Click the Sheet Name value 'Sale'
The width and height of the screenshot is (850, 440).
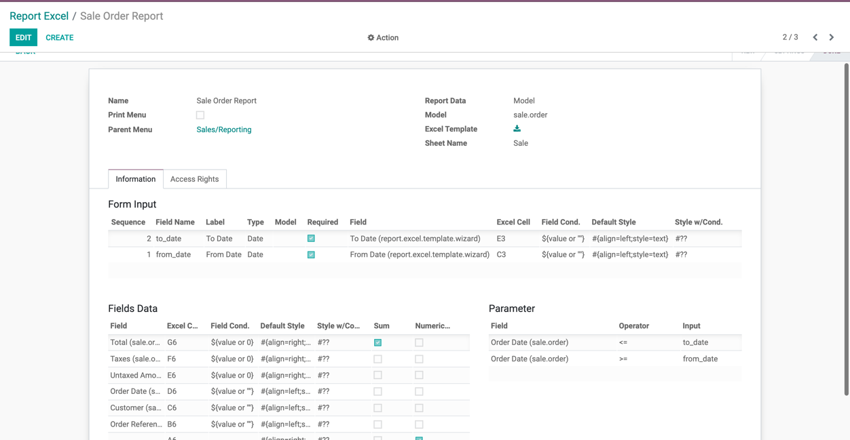(x=521, y=144)
